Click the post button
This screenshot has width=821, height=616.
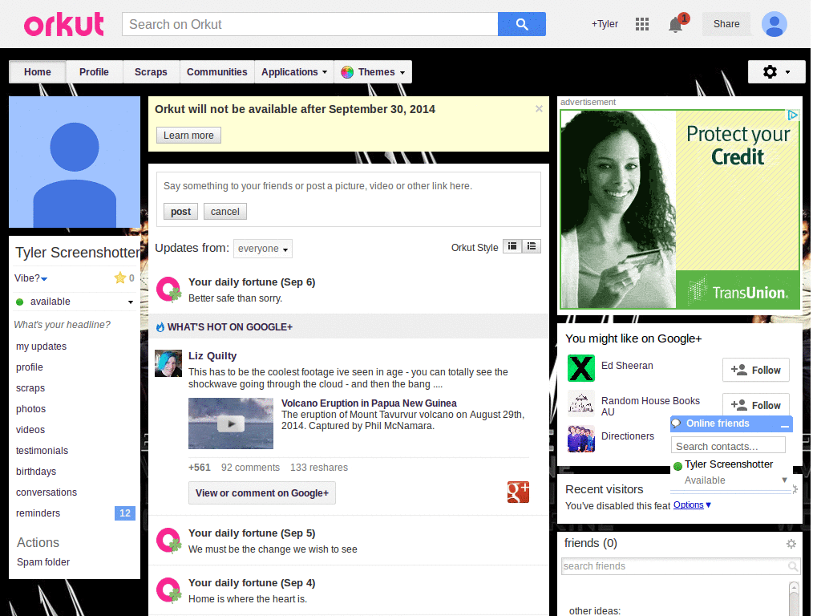point(180,212)
